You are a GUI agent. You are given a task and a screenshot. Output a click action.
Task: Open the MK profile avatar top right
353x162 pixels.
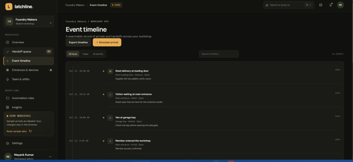click(340, 5)
